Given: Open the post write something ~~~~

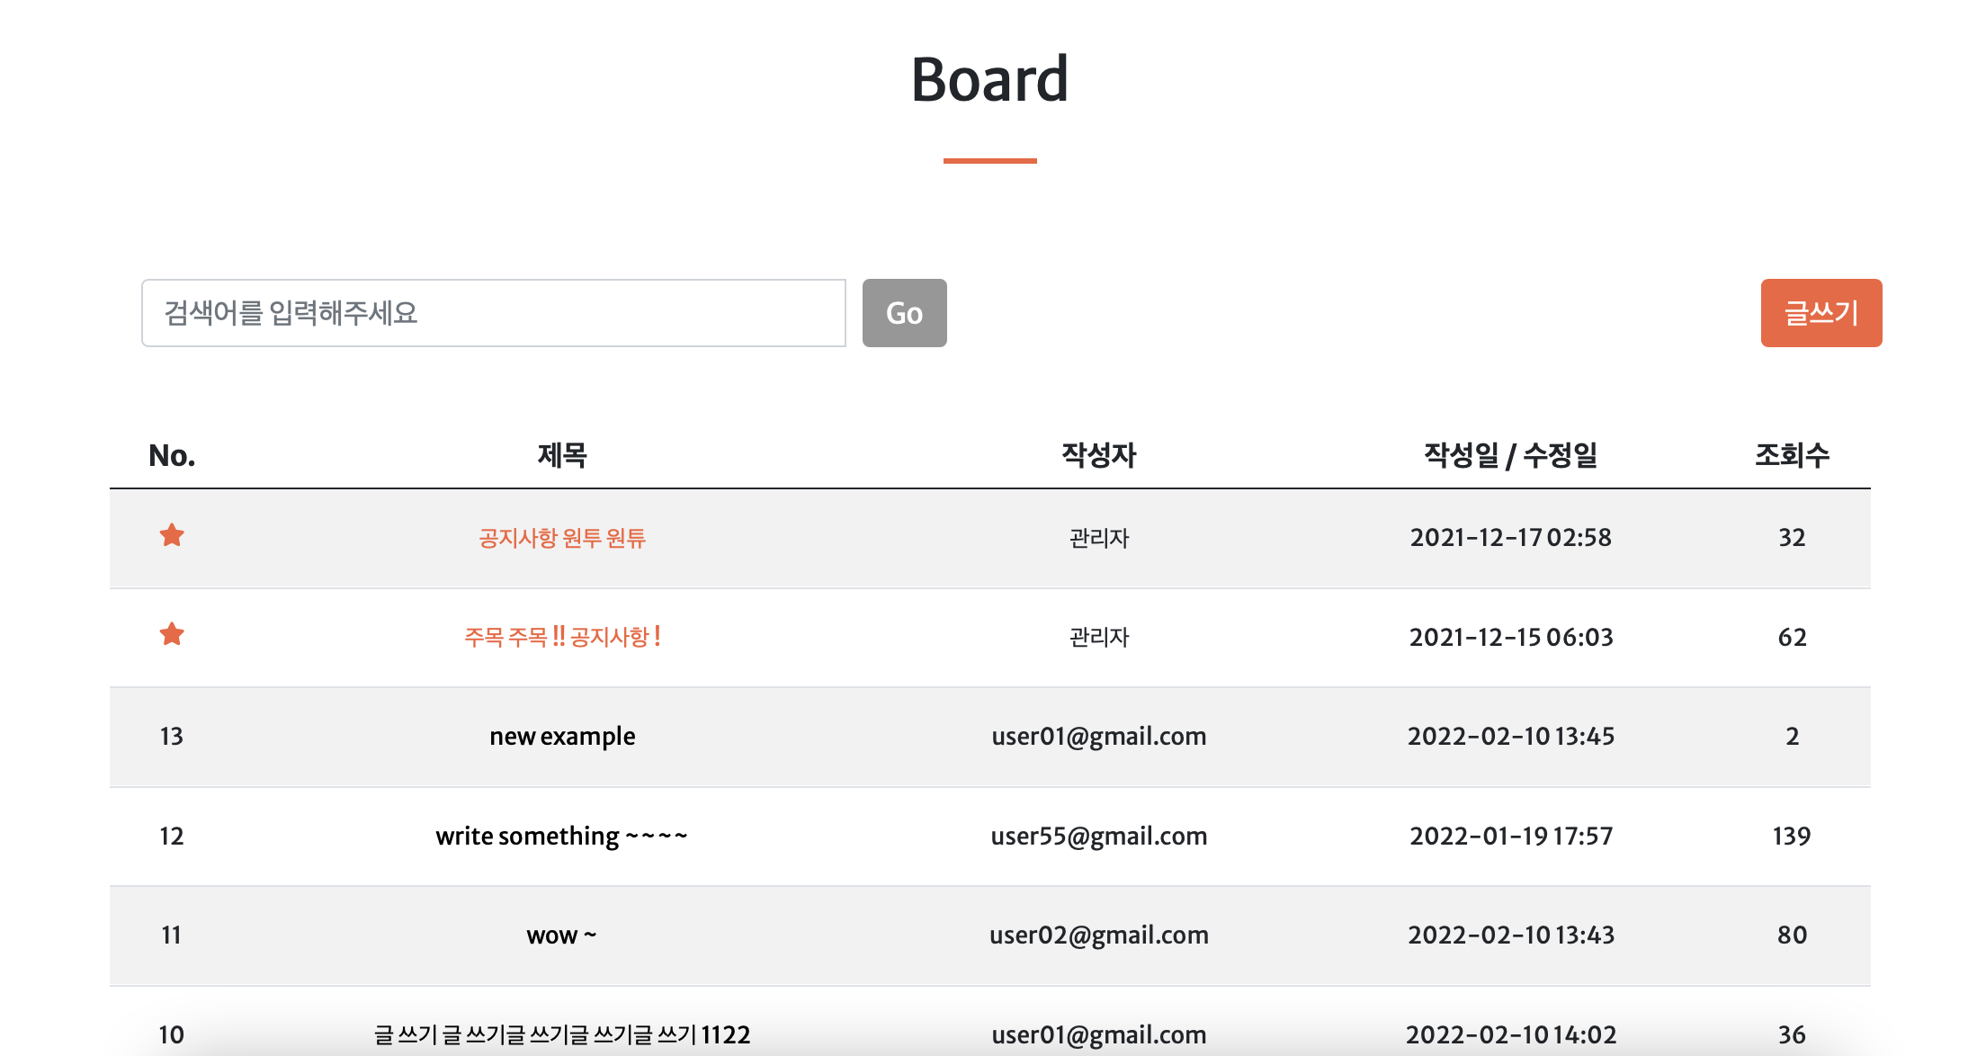Looking at the screenshot, I should click(561, 836).
